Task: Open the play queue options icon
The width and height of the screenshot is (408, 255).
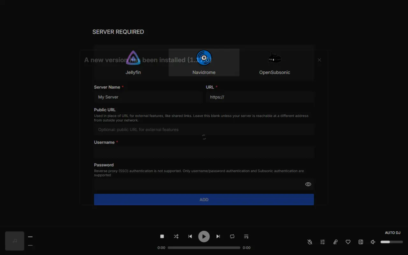Action: point(246,237)
